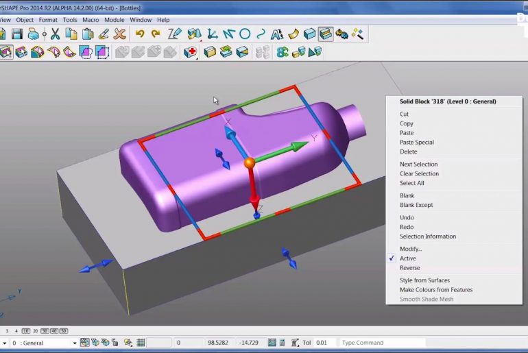This screenshot has width=528, height=353.
Task: Click the Cut scissors toolbar icon
Action: 55,34
